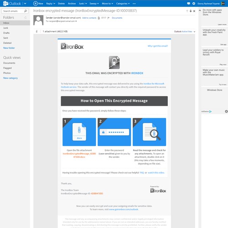
Task: Create a New folder link
Action: click(9, 48)
